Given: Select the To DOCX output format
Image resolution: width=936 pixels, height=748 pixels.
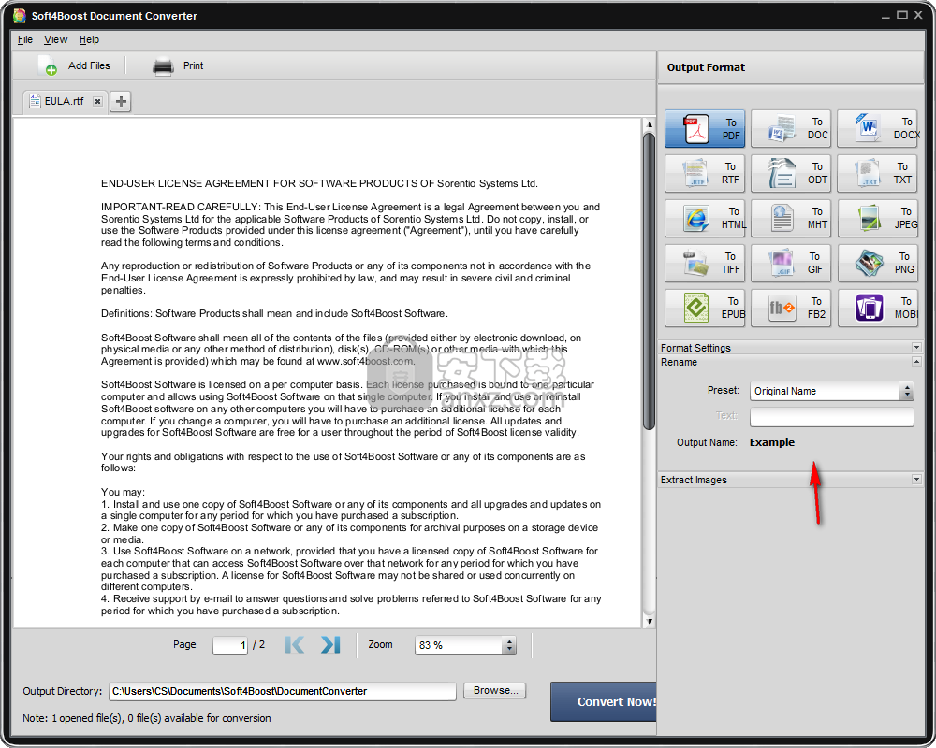Looking at the screenshot, I should click(x=878, y=129).
